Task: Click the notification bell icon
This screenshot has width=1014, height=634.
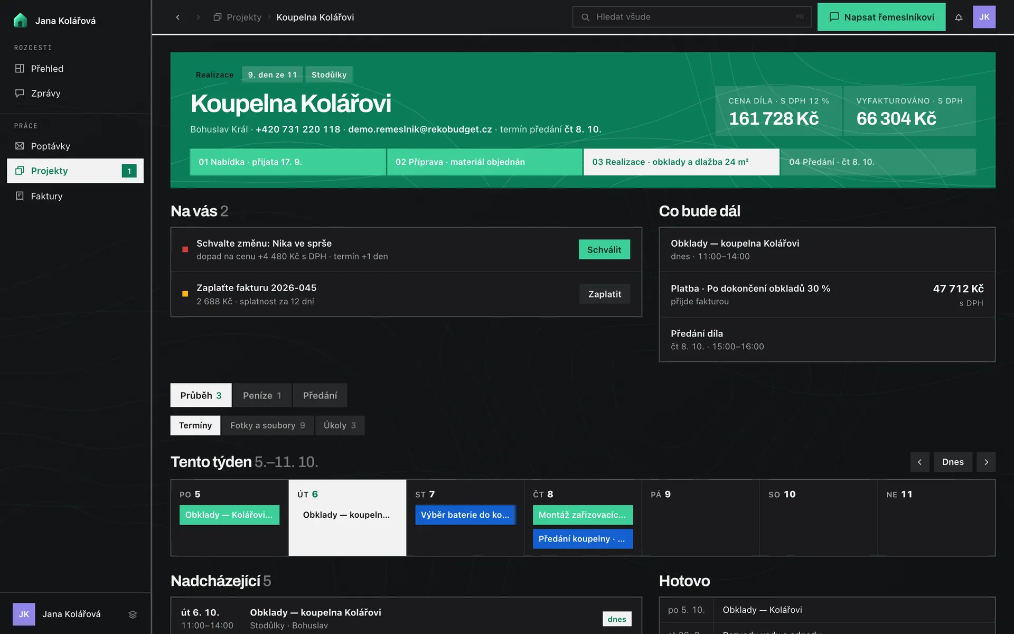Action: click(959, 17)
